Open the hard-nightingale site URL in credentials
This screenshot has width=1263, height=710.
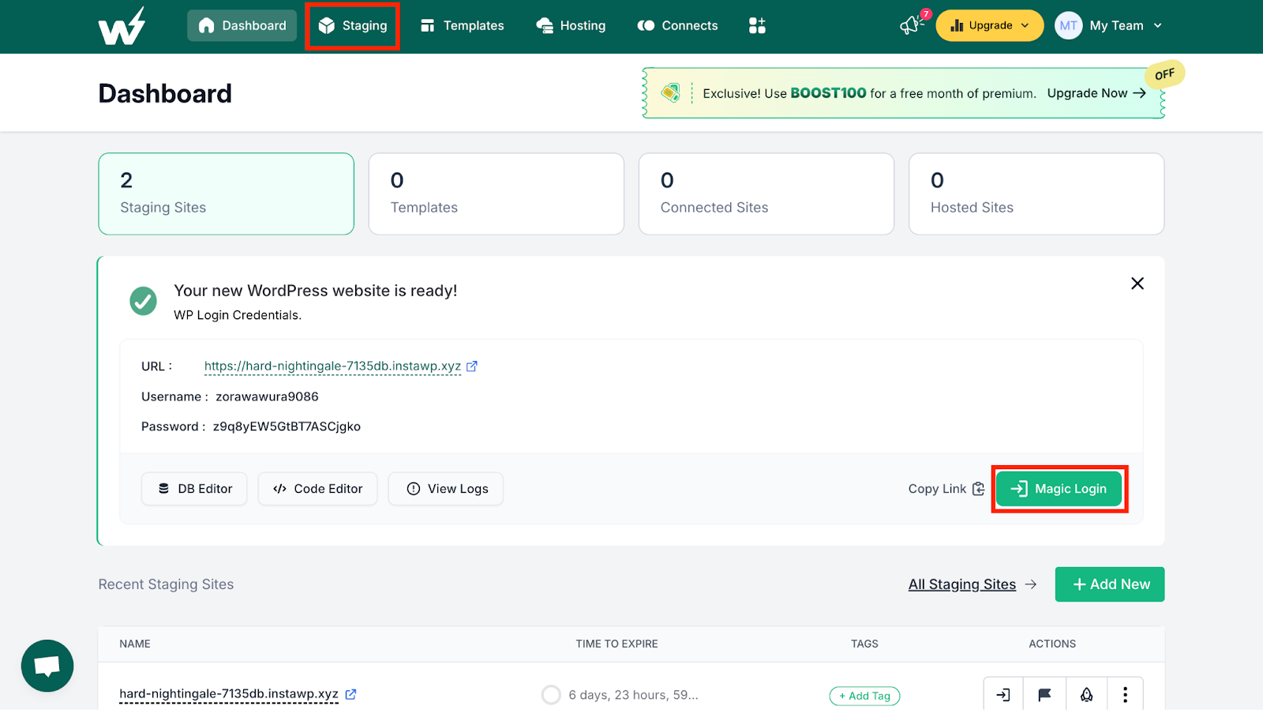point(332,366)
